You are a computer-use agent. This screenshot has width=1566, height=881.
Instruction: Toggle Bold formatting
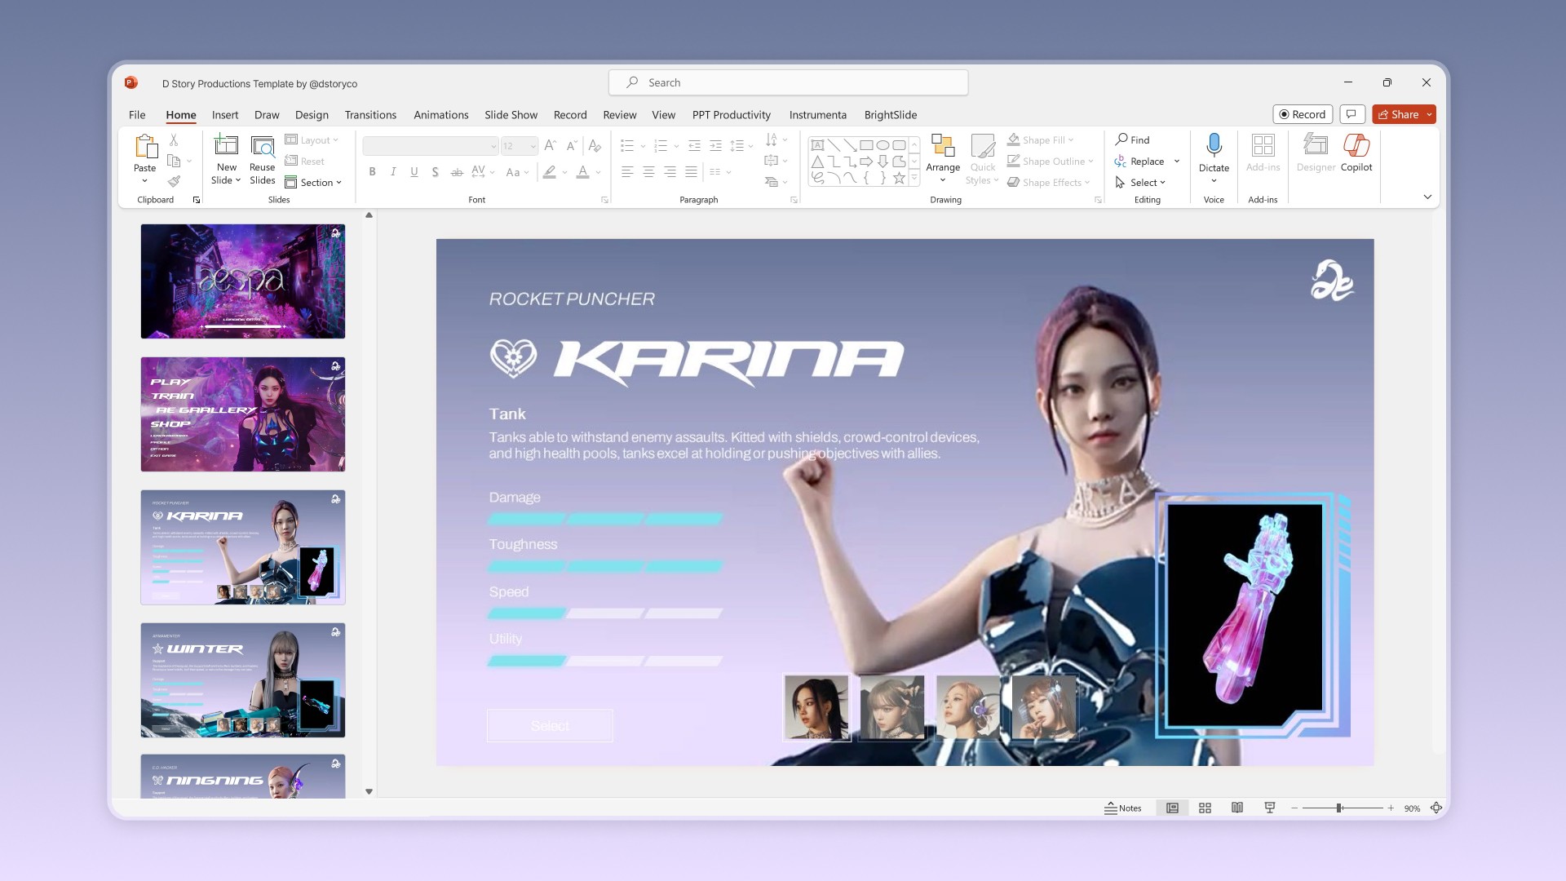[372, 171]
